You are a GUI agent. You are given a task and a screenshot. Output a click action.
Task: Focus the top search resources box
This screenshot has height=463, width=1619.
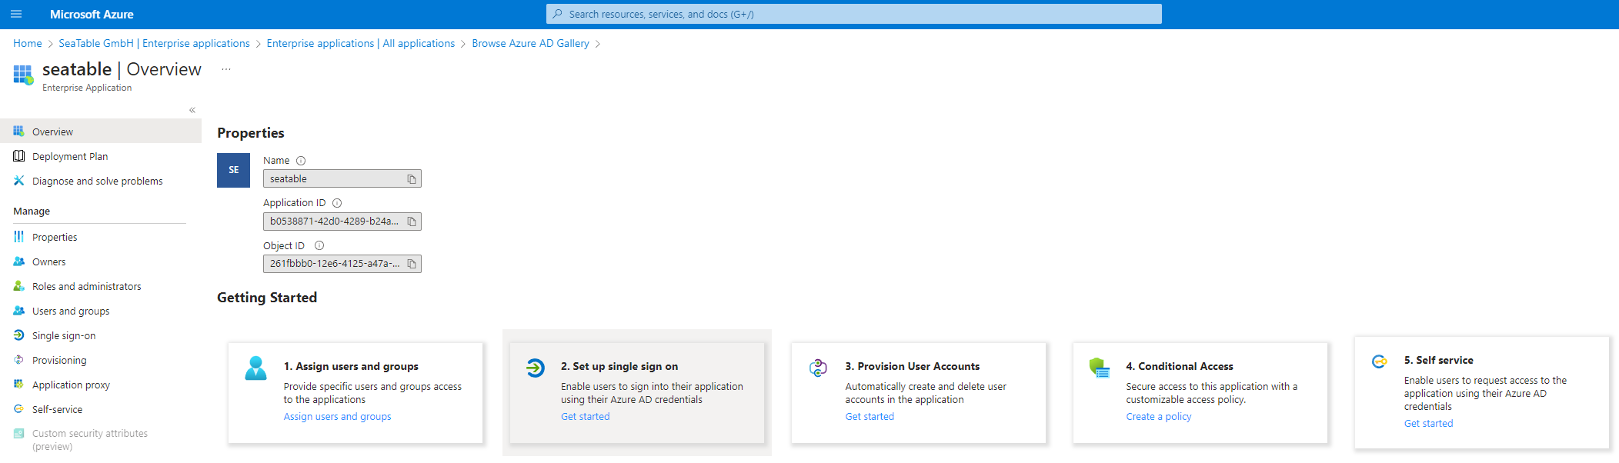854,14
